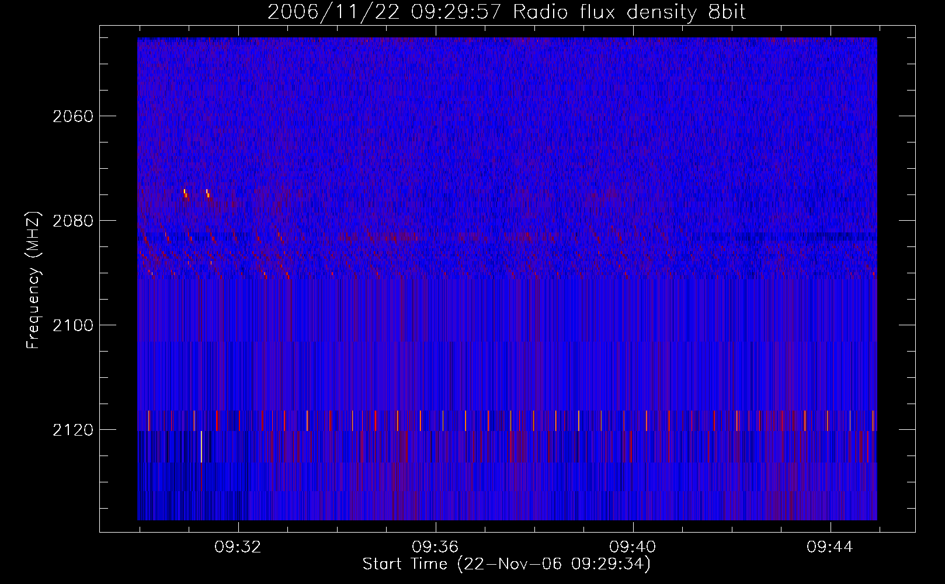The height and width of the screenshot is (584, 945).
Task: Click the "2120" frequency tick label
Action: [73, 430]
